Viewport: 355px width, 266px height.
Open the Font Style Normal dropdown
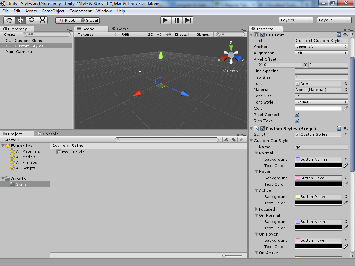(x=321, y=102)
